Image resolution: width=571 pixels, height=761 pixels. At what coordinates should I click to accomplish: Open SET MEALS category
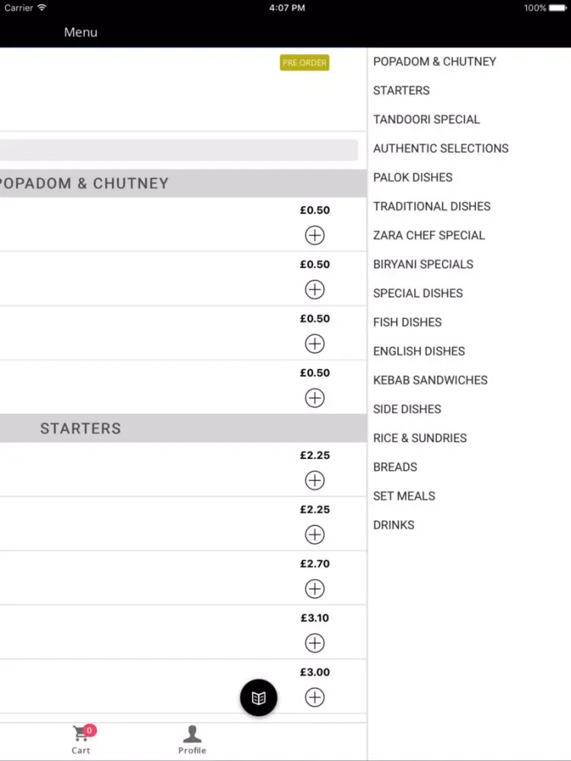[x=404, y=496]
